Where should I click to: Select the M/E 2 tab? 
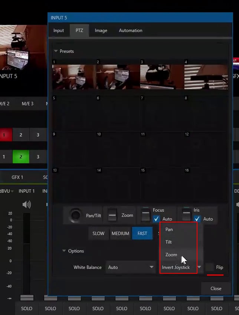(x=5, y=104)
